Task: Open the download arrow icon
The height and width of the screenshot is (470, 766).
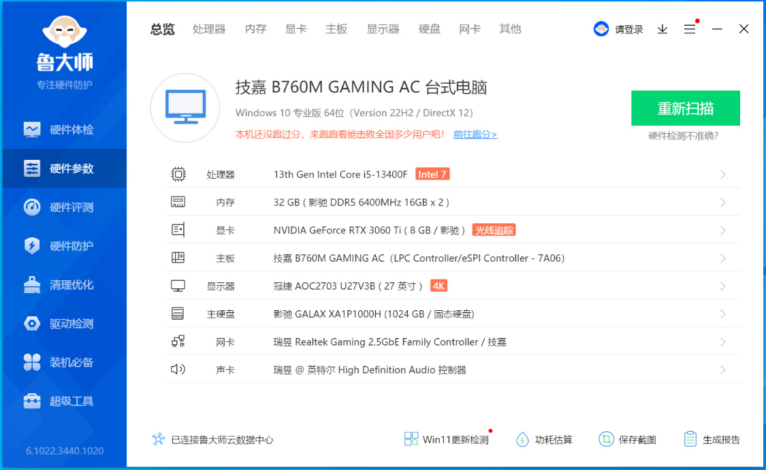Action: tap(663, 29)
